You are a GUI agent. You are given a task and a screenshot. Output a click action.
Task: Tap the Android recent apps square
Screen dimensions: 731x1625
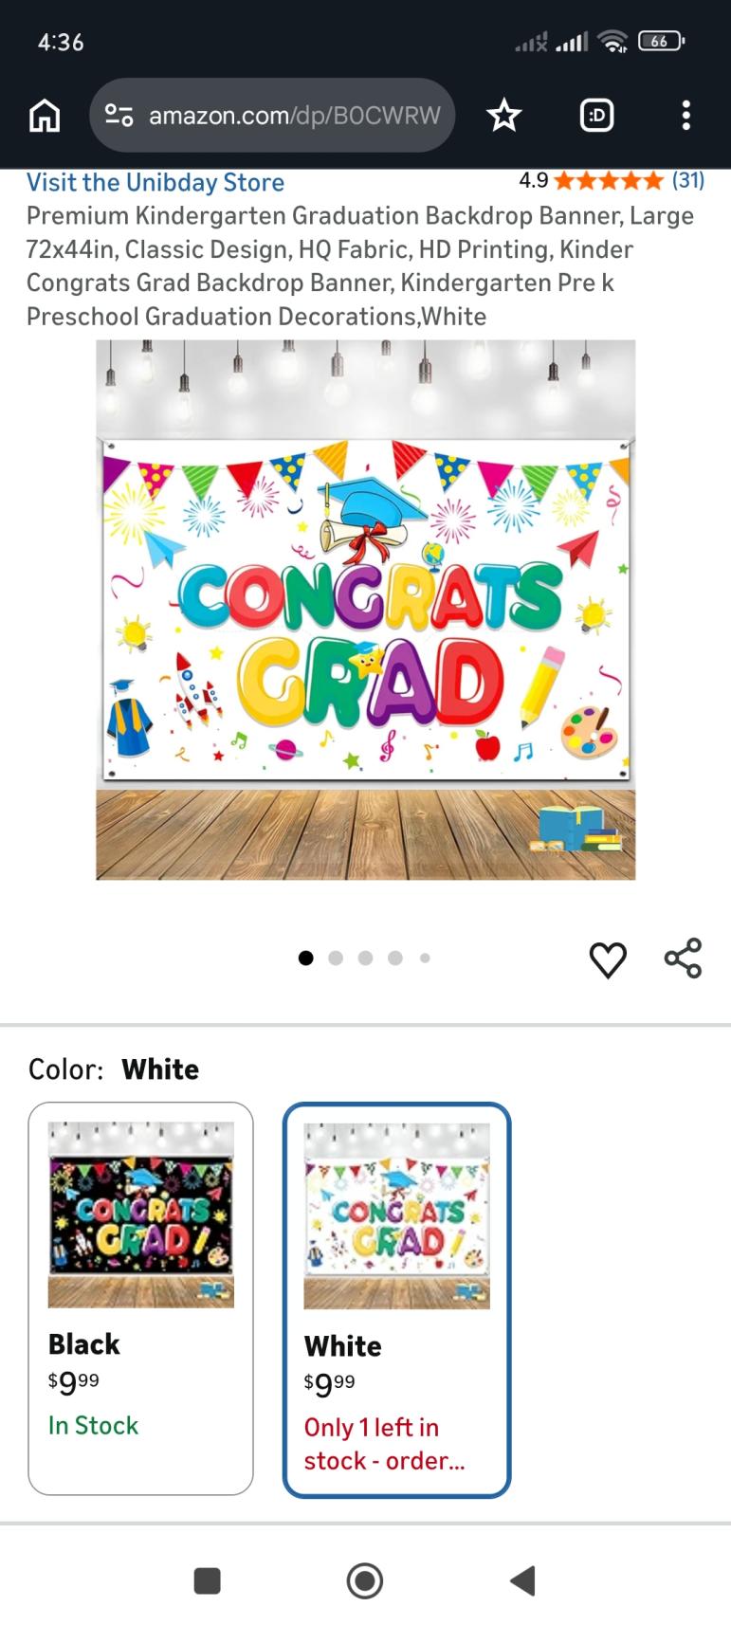[207, 1580]
